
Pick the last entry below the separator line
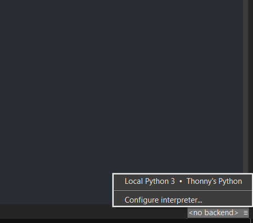coord(183,198)
